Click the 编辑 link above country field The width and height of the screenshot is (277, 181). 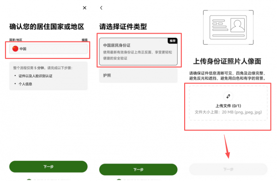click(84, 40)
